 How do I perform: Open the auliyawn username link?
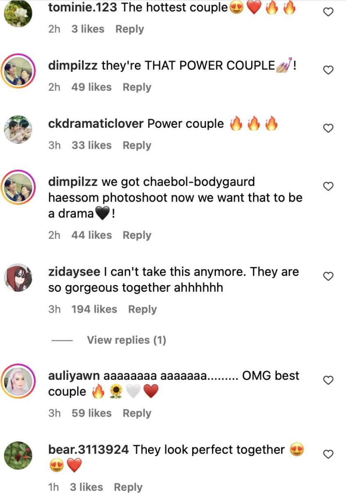point(74,376)
